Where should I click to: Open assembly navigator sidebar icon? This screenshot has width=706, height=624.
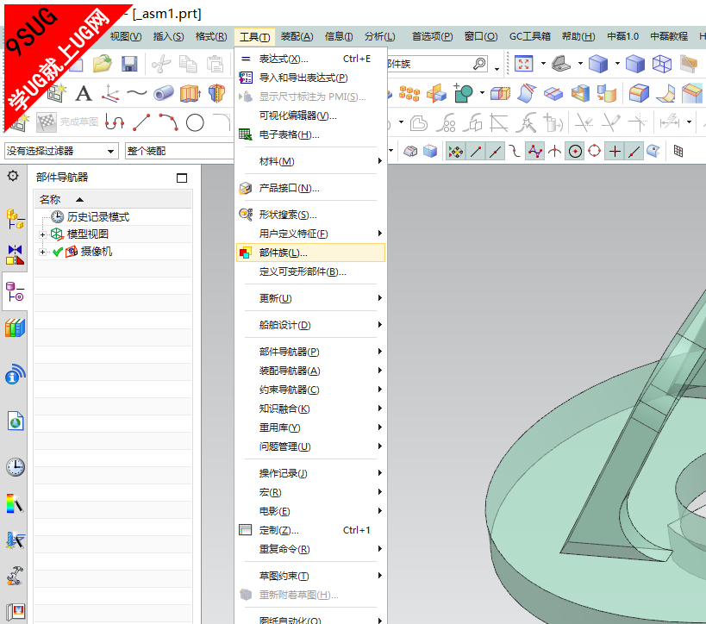click(15, 219)
